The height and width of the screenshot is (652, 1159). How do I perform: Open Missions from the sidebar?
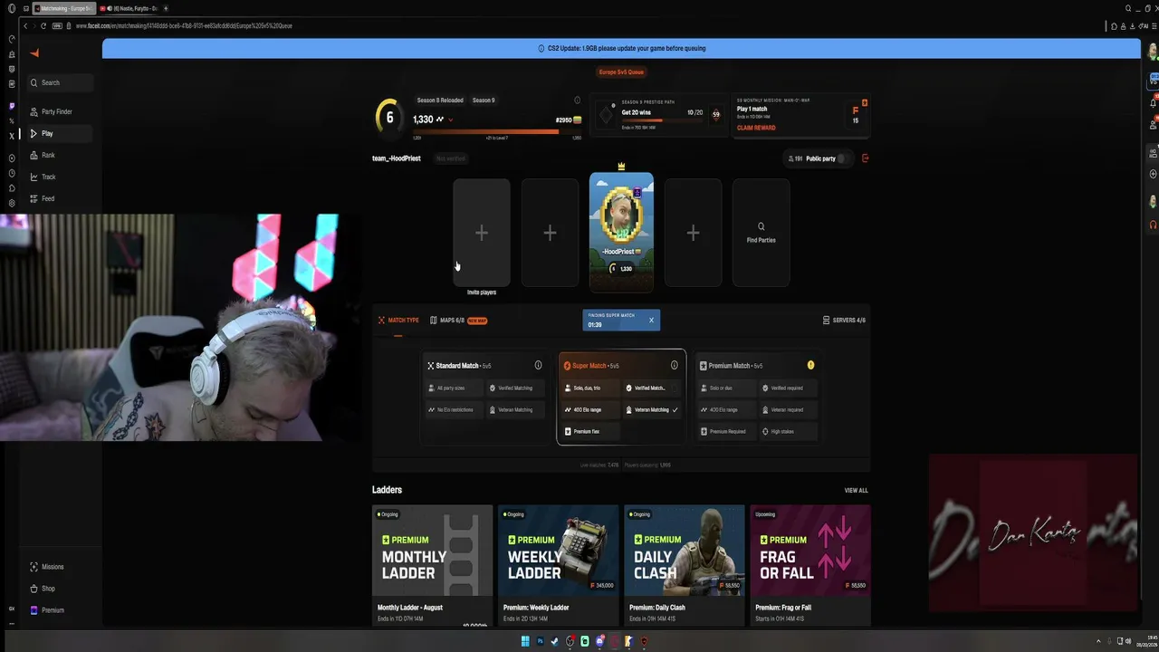pyautogui.click(x=58, y=567)
